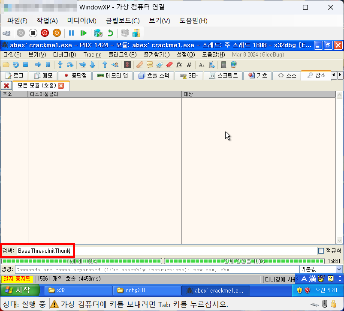Open the Tracing menu

click(x=92, y=54)
